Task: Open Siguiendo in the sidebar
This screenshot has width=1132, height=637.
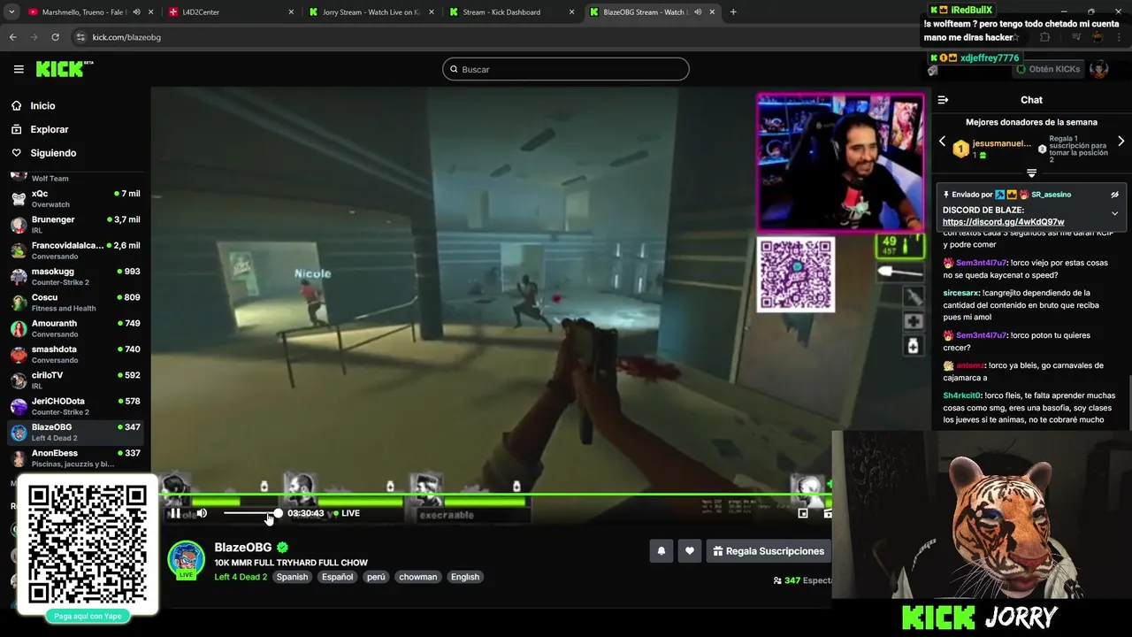Action: pyautogui.click(x=53, y=153)
